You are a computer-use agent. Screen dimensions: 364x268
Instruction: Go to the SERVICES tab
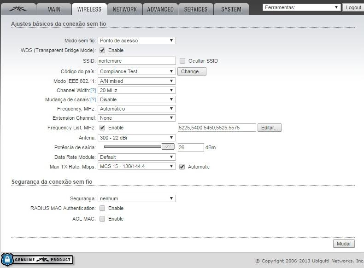(x=196, y=9)
